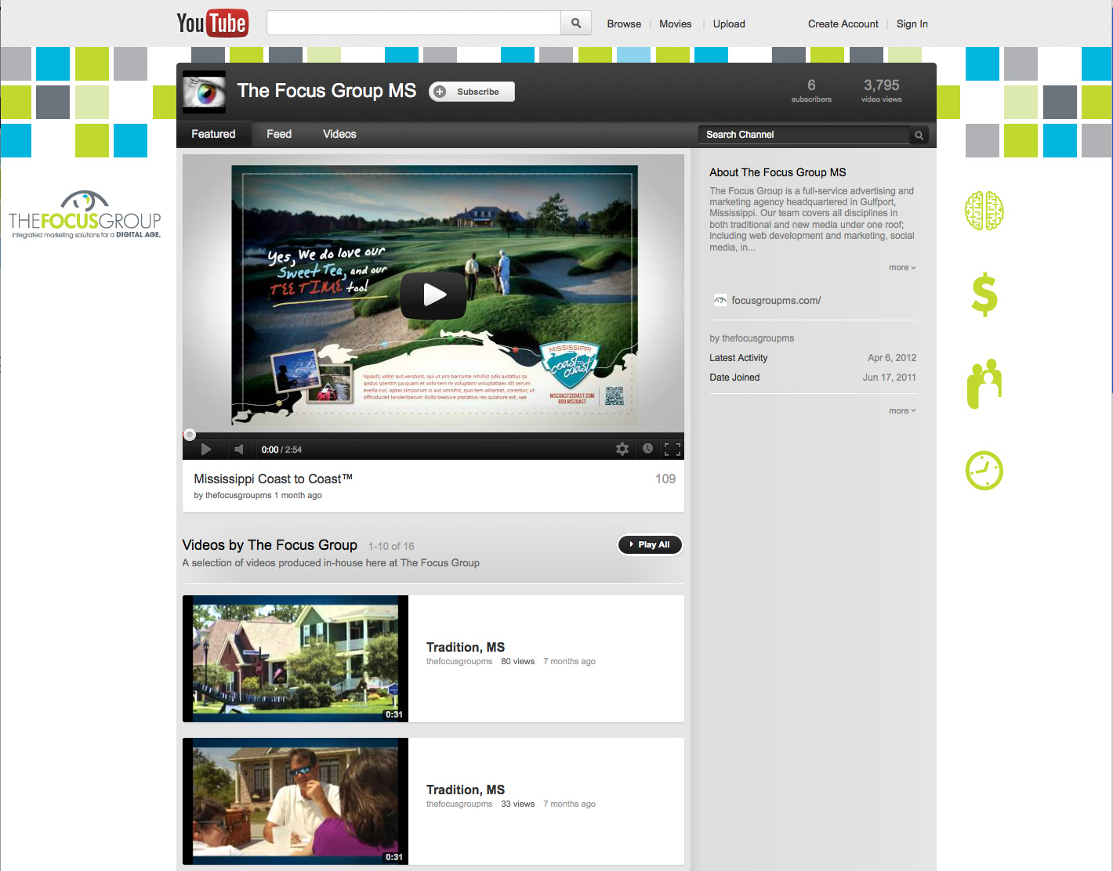Click the Watch Later clock icon in player

[x=647, y=449]
